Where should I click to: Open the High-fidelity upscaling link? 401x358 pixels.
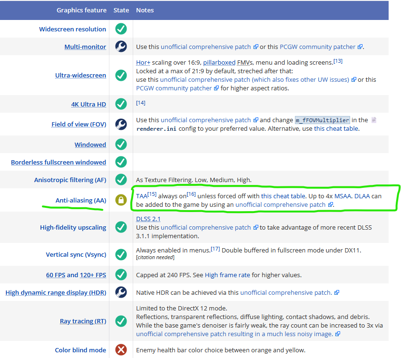[x=73, y=227]
